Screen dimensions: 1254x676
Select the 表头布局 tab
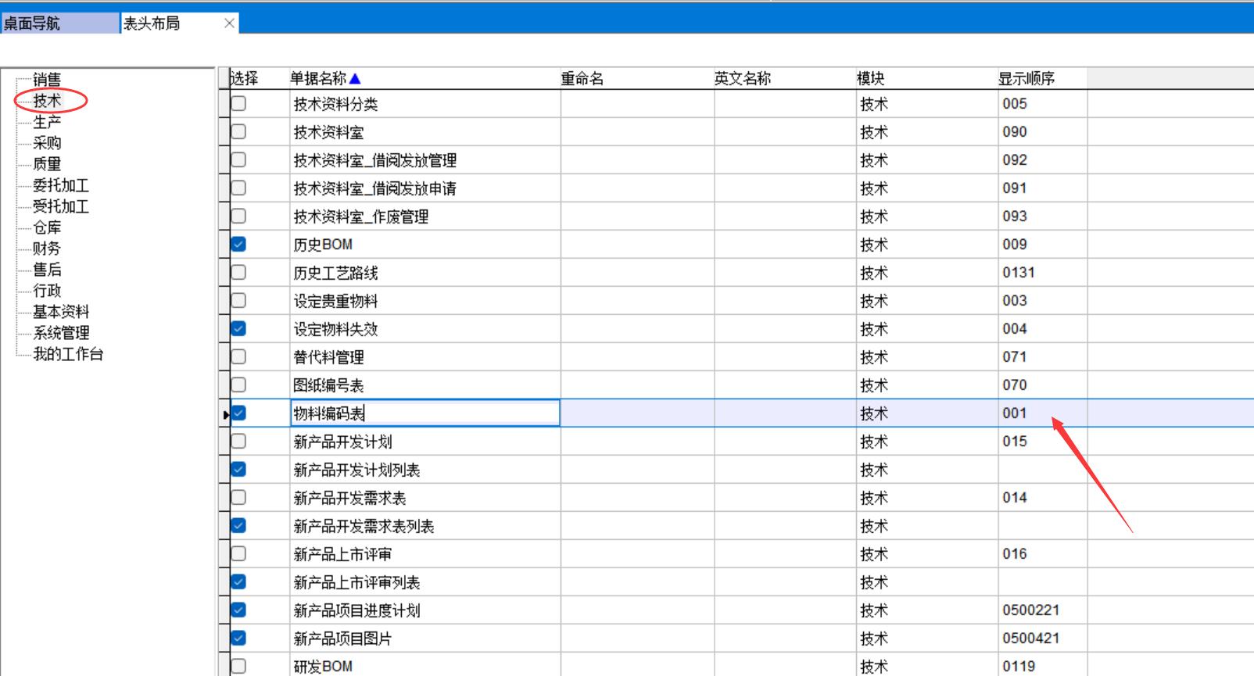click(152, 23)
